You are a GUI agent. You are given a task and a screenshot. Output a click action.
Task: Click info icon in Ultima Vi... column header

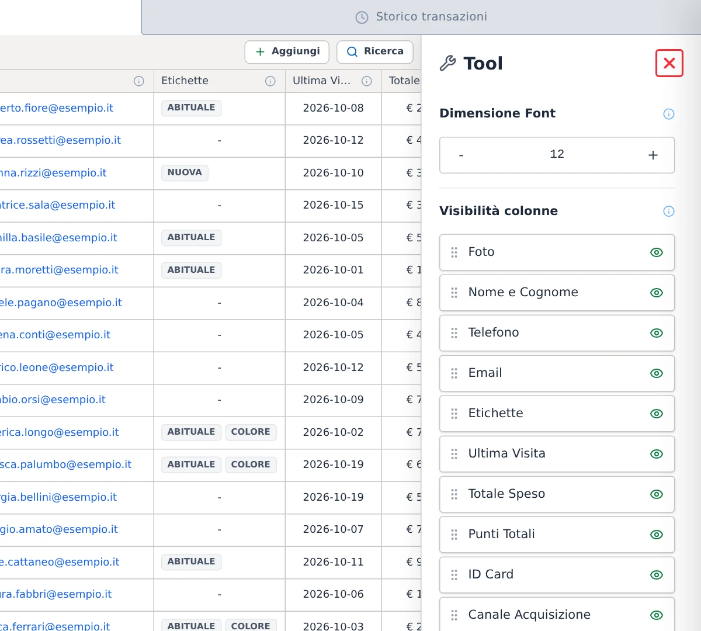tap(367, 81)
